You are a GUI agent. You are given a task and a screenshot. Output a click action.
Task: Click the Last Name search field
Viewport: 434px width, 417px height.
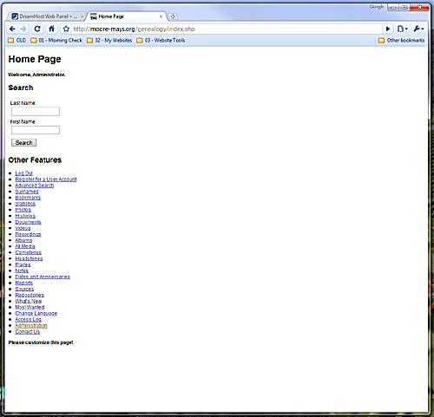click(x=36, y=111)
